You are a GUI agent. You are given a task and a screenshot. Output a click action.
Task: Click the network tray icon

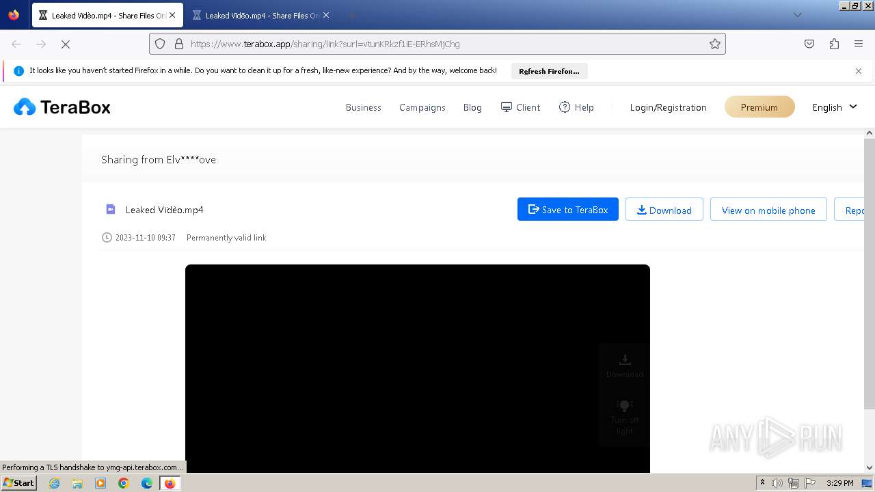pyautogui.click(x=794, y=483)
